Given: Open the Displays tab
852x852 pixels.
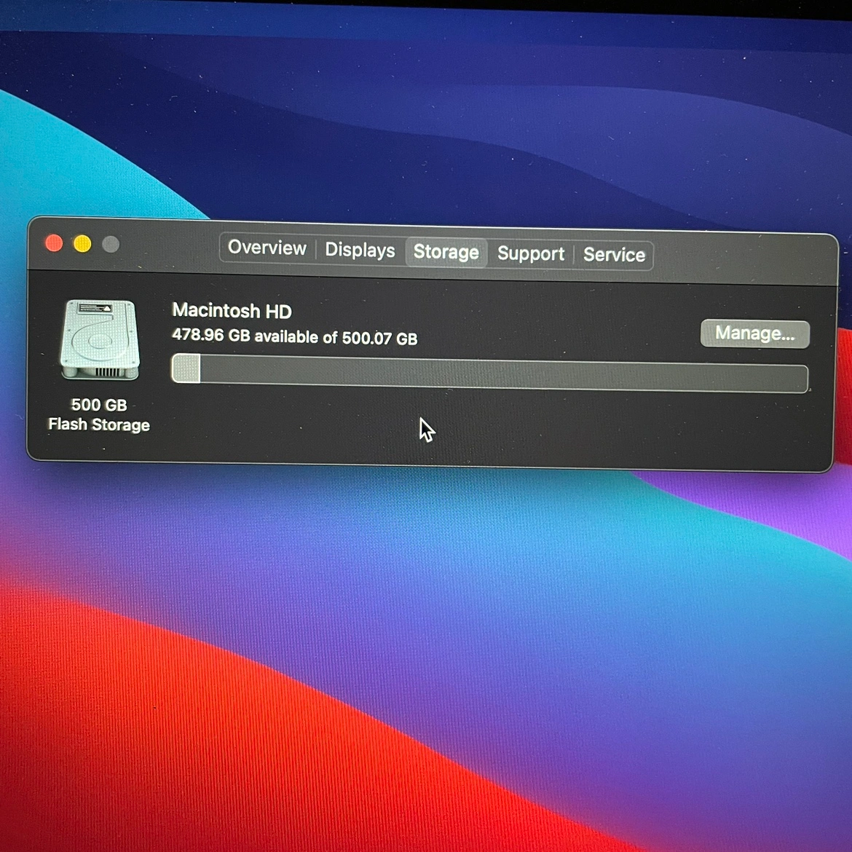Looking at the screenshot, I should coord(360,251).
